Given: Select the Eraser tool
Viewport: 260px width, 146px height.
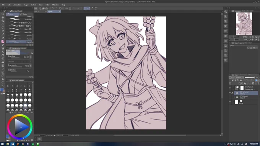Looking at the screenshot, I should click(x=3, y=55).
